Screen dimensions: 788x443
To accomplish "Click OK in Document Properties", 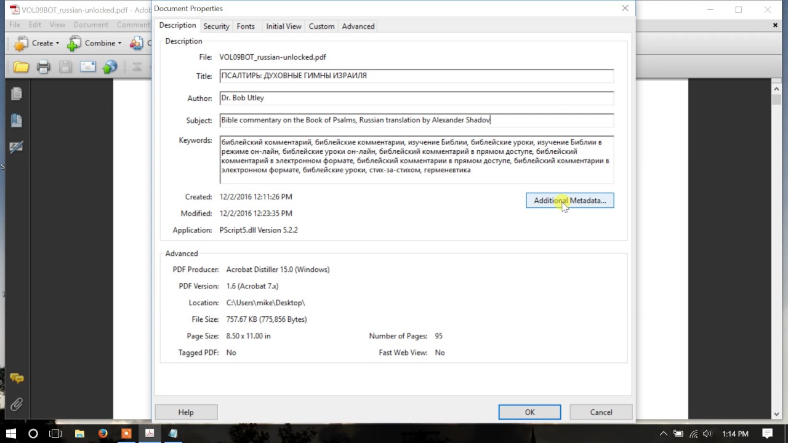I will click(529, 412).
